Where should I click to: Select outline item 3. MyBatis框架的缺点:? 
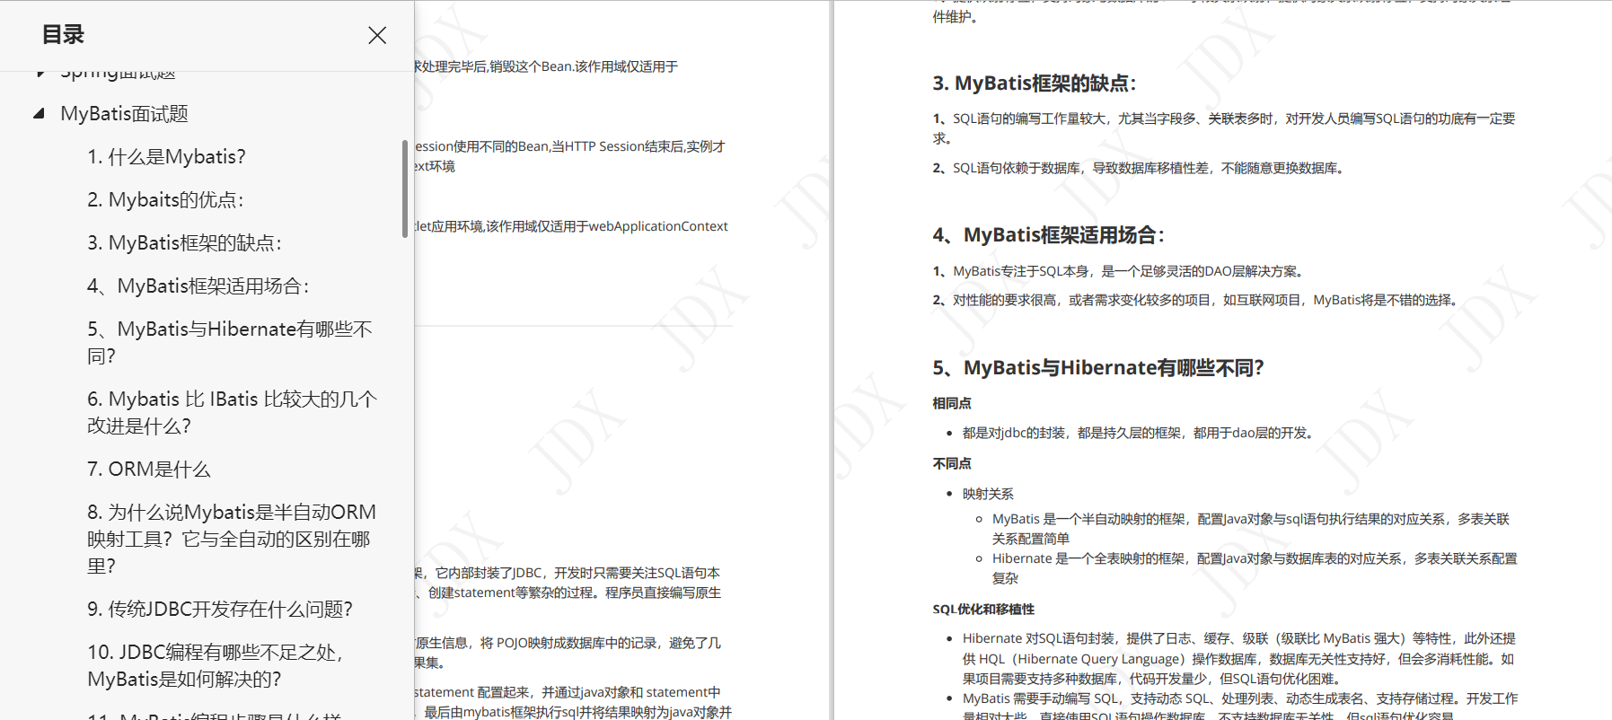pos(184,243)
